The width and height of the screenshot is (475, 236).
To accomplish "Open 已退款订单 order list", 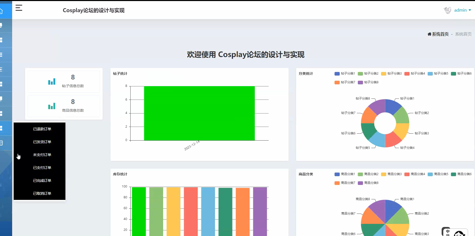I will pos(42,129).
